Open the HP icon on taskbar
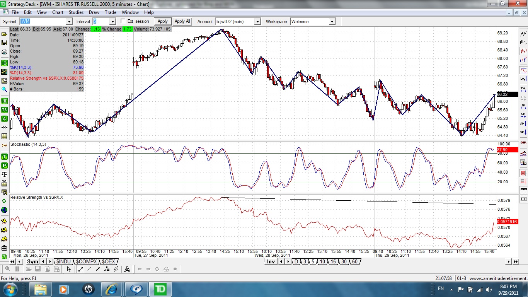The height and width of the screenshot is (297, 528). click(x=89, y=289)
